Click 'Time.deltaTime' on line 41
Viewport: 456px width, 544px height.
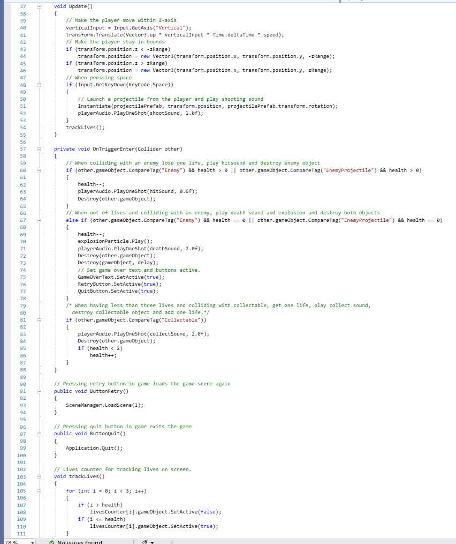[x=233, y=35]
